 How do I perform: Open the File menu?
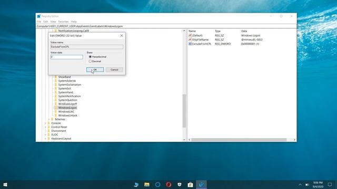click(38, 22)
